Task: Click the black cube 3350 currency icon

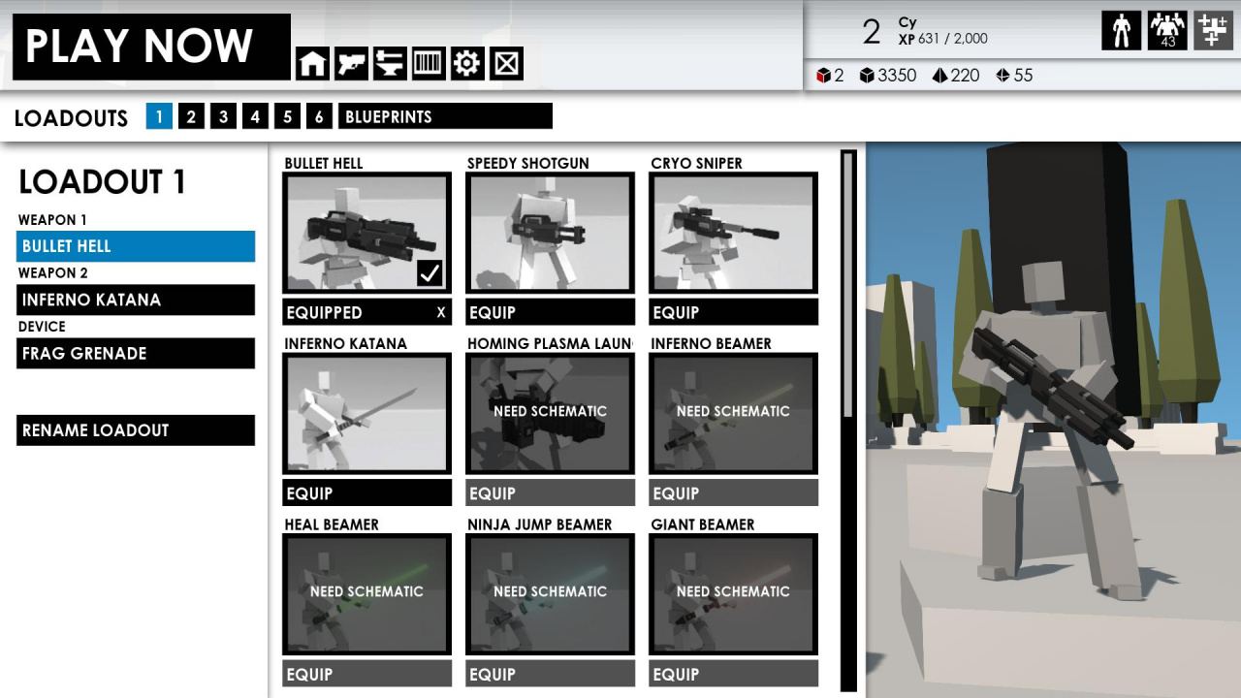Action: click(x=867, y=76)
